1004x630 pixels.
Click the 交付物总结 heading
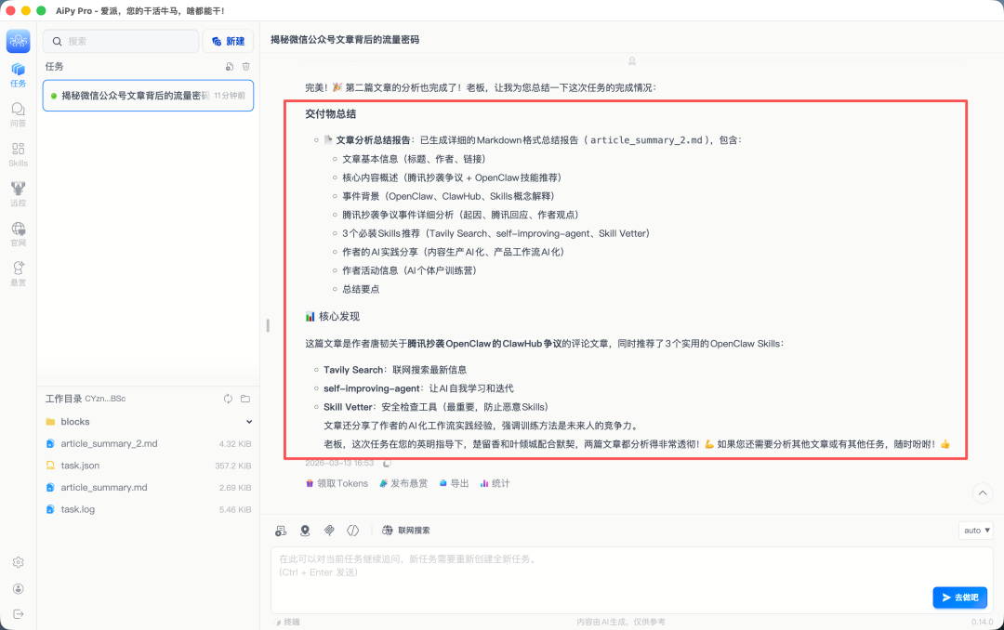330,114
